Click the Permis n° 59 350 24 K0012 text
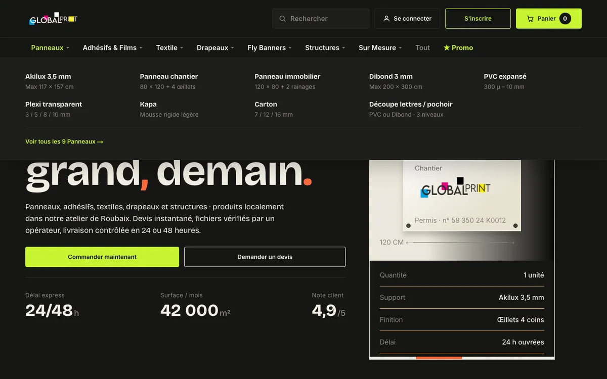Image resolution: width=607 pixels, height=379 pixels. (x=460, y=220)
